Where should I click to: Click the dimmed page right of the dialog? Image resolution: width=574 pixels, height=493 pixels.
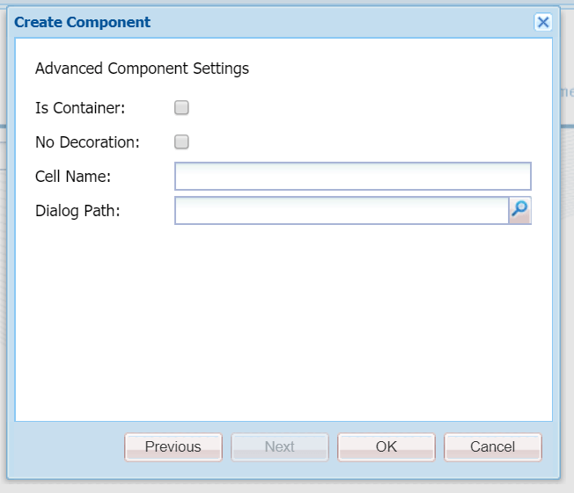coord(567,264)
